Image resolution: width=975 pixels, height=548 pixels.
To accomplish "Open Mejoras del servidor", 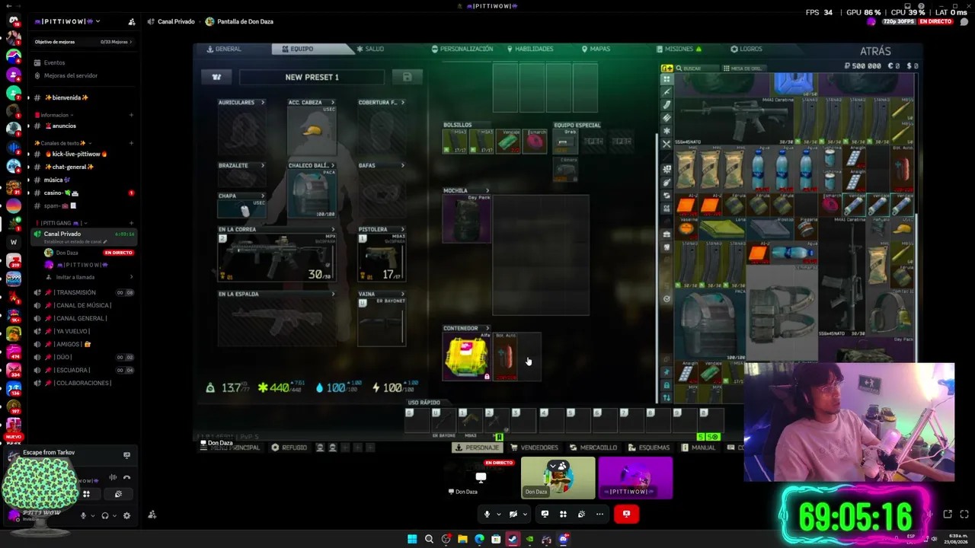I will (x=71, y=75).
